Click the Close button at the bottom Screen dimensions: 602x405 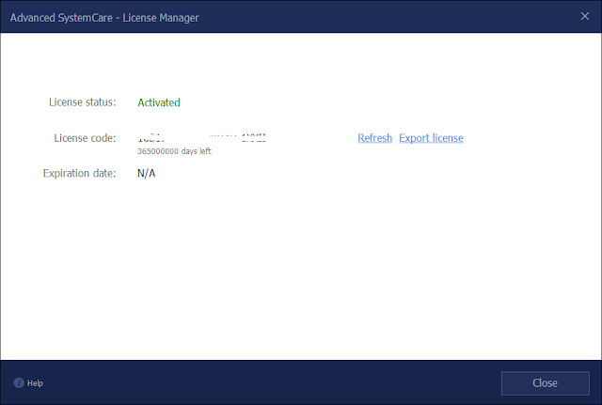[x=546, y=383]
